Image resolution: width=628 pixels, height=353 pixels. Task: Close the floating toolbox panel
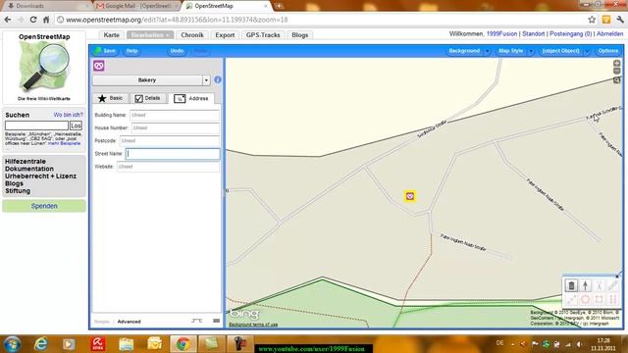617,277
